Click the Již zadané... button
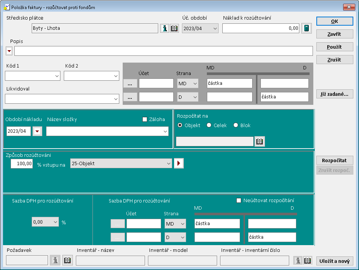This screenshot has width=359, height=270. click(x=335, y=94)
